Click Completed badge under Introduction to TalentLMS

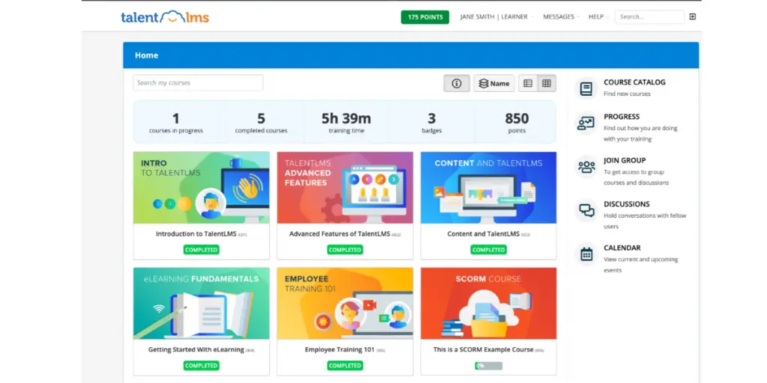[201, 250]
